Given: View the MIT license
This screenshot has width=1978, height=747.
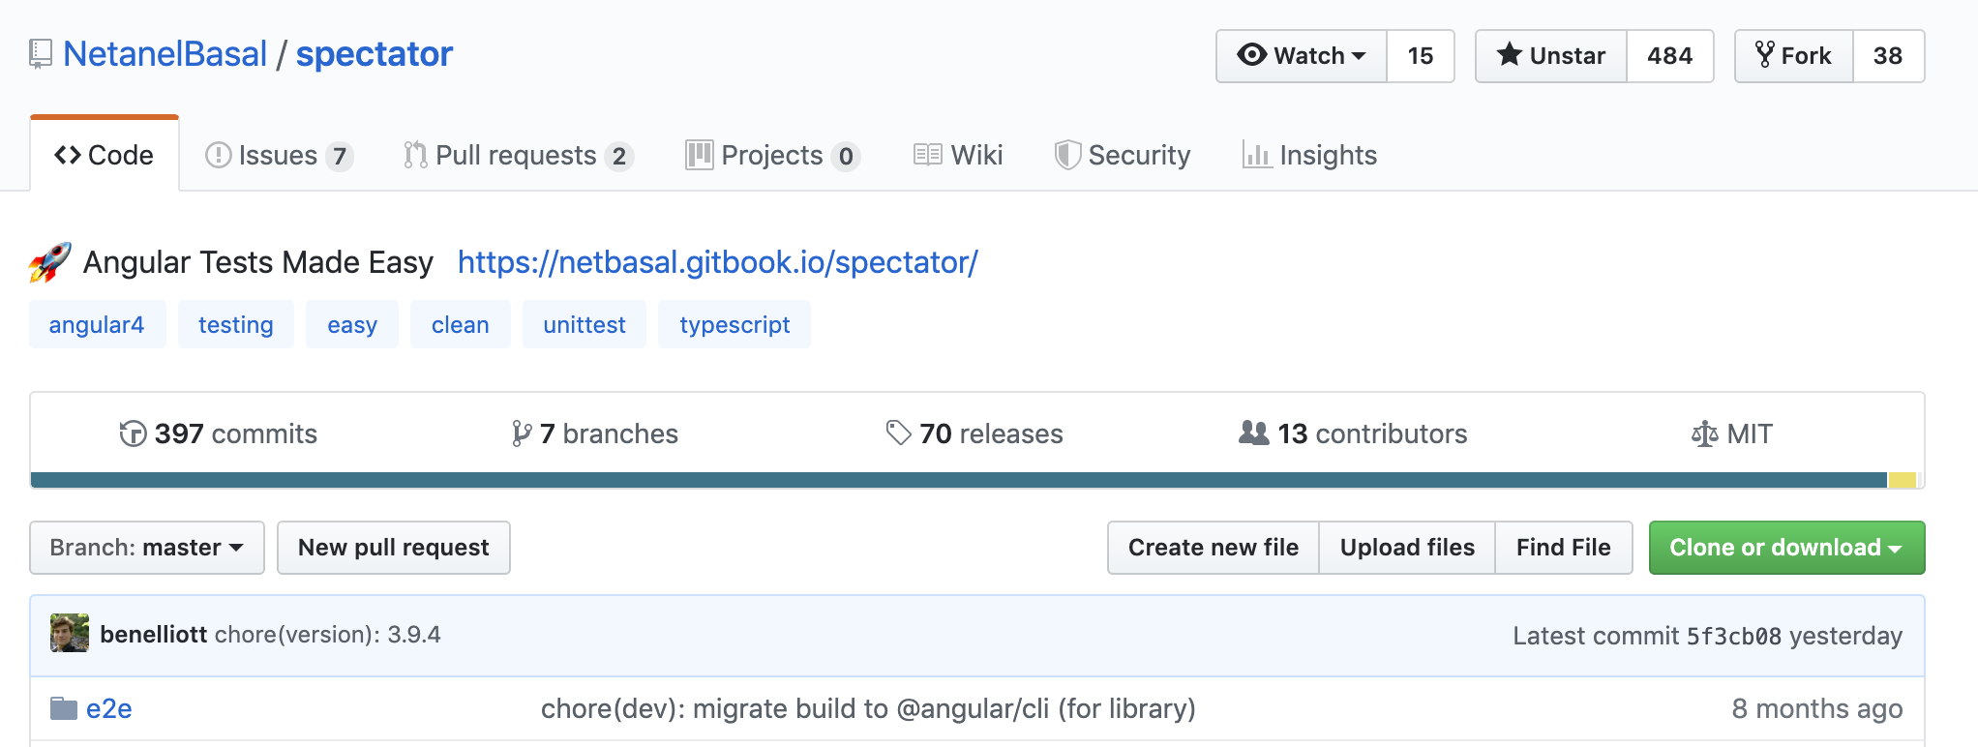Looking at the screenshot, I should point(1732,433).
